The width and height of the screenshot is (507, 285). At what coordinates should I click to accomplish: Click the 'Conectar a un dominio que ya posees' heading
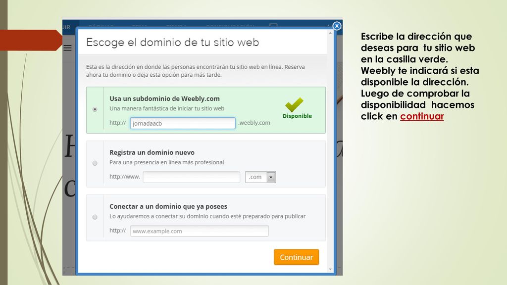[168, 206]
